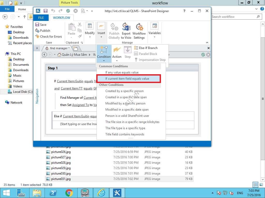Click the 'Assigned To' link
This screenshot has width=265, height=198.
pos(80,105)
